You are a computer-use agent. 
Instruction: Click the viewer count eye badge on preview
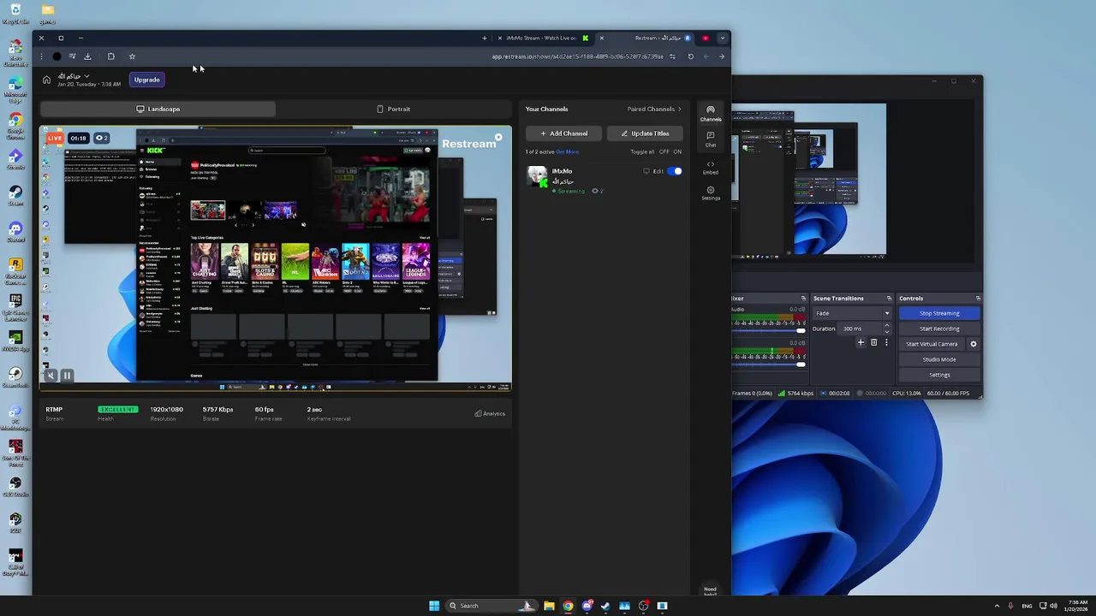pos(101,138)
